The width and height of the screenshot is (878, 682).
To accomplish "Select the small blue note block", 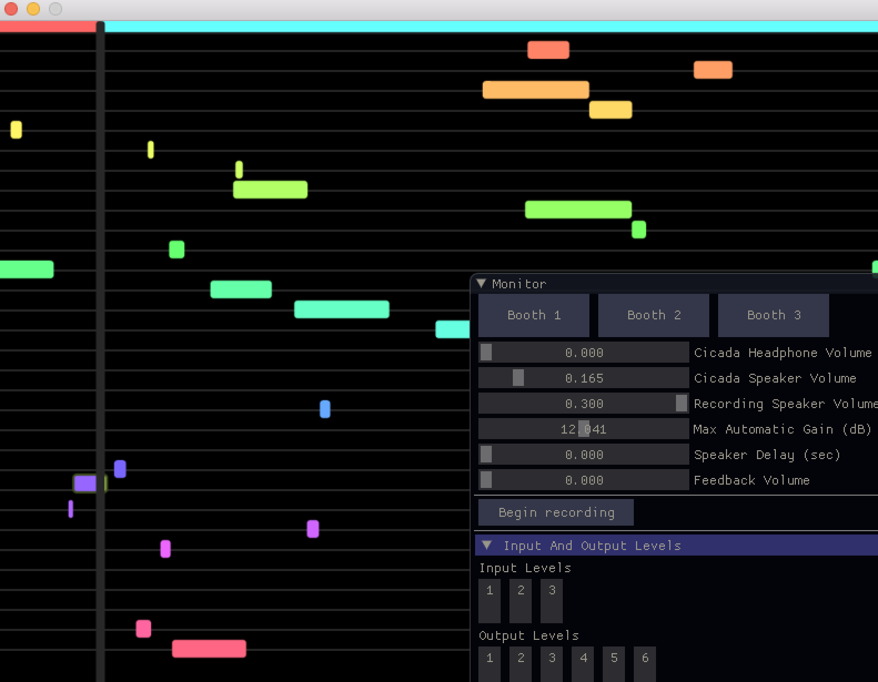I will point(325,409).
